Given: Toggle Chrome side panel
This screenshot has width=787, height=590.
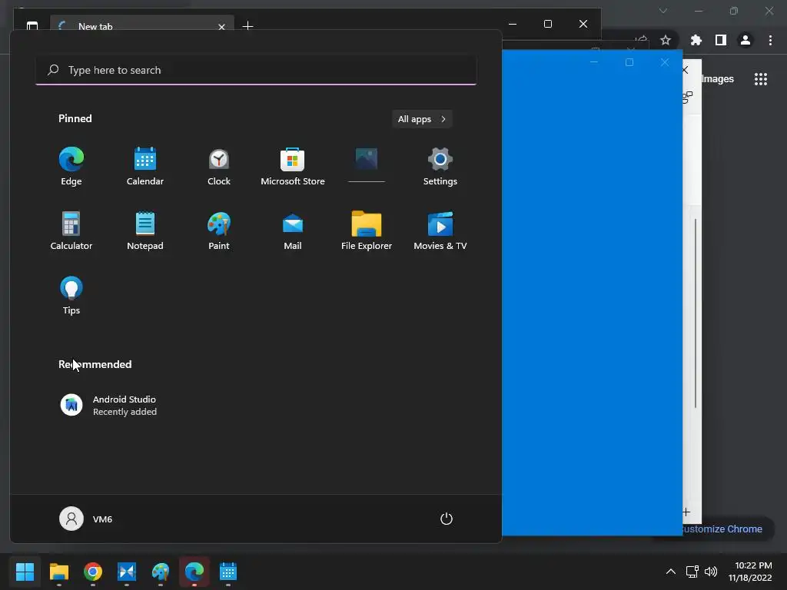Looking at the screenshot, I should tap(721, 40).
